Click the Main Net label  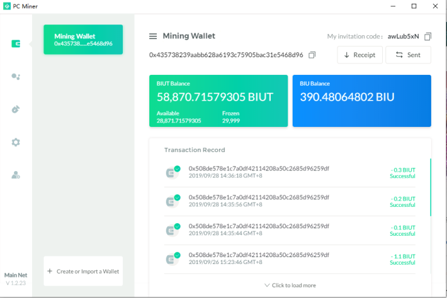[16, 275]
